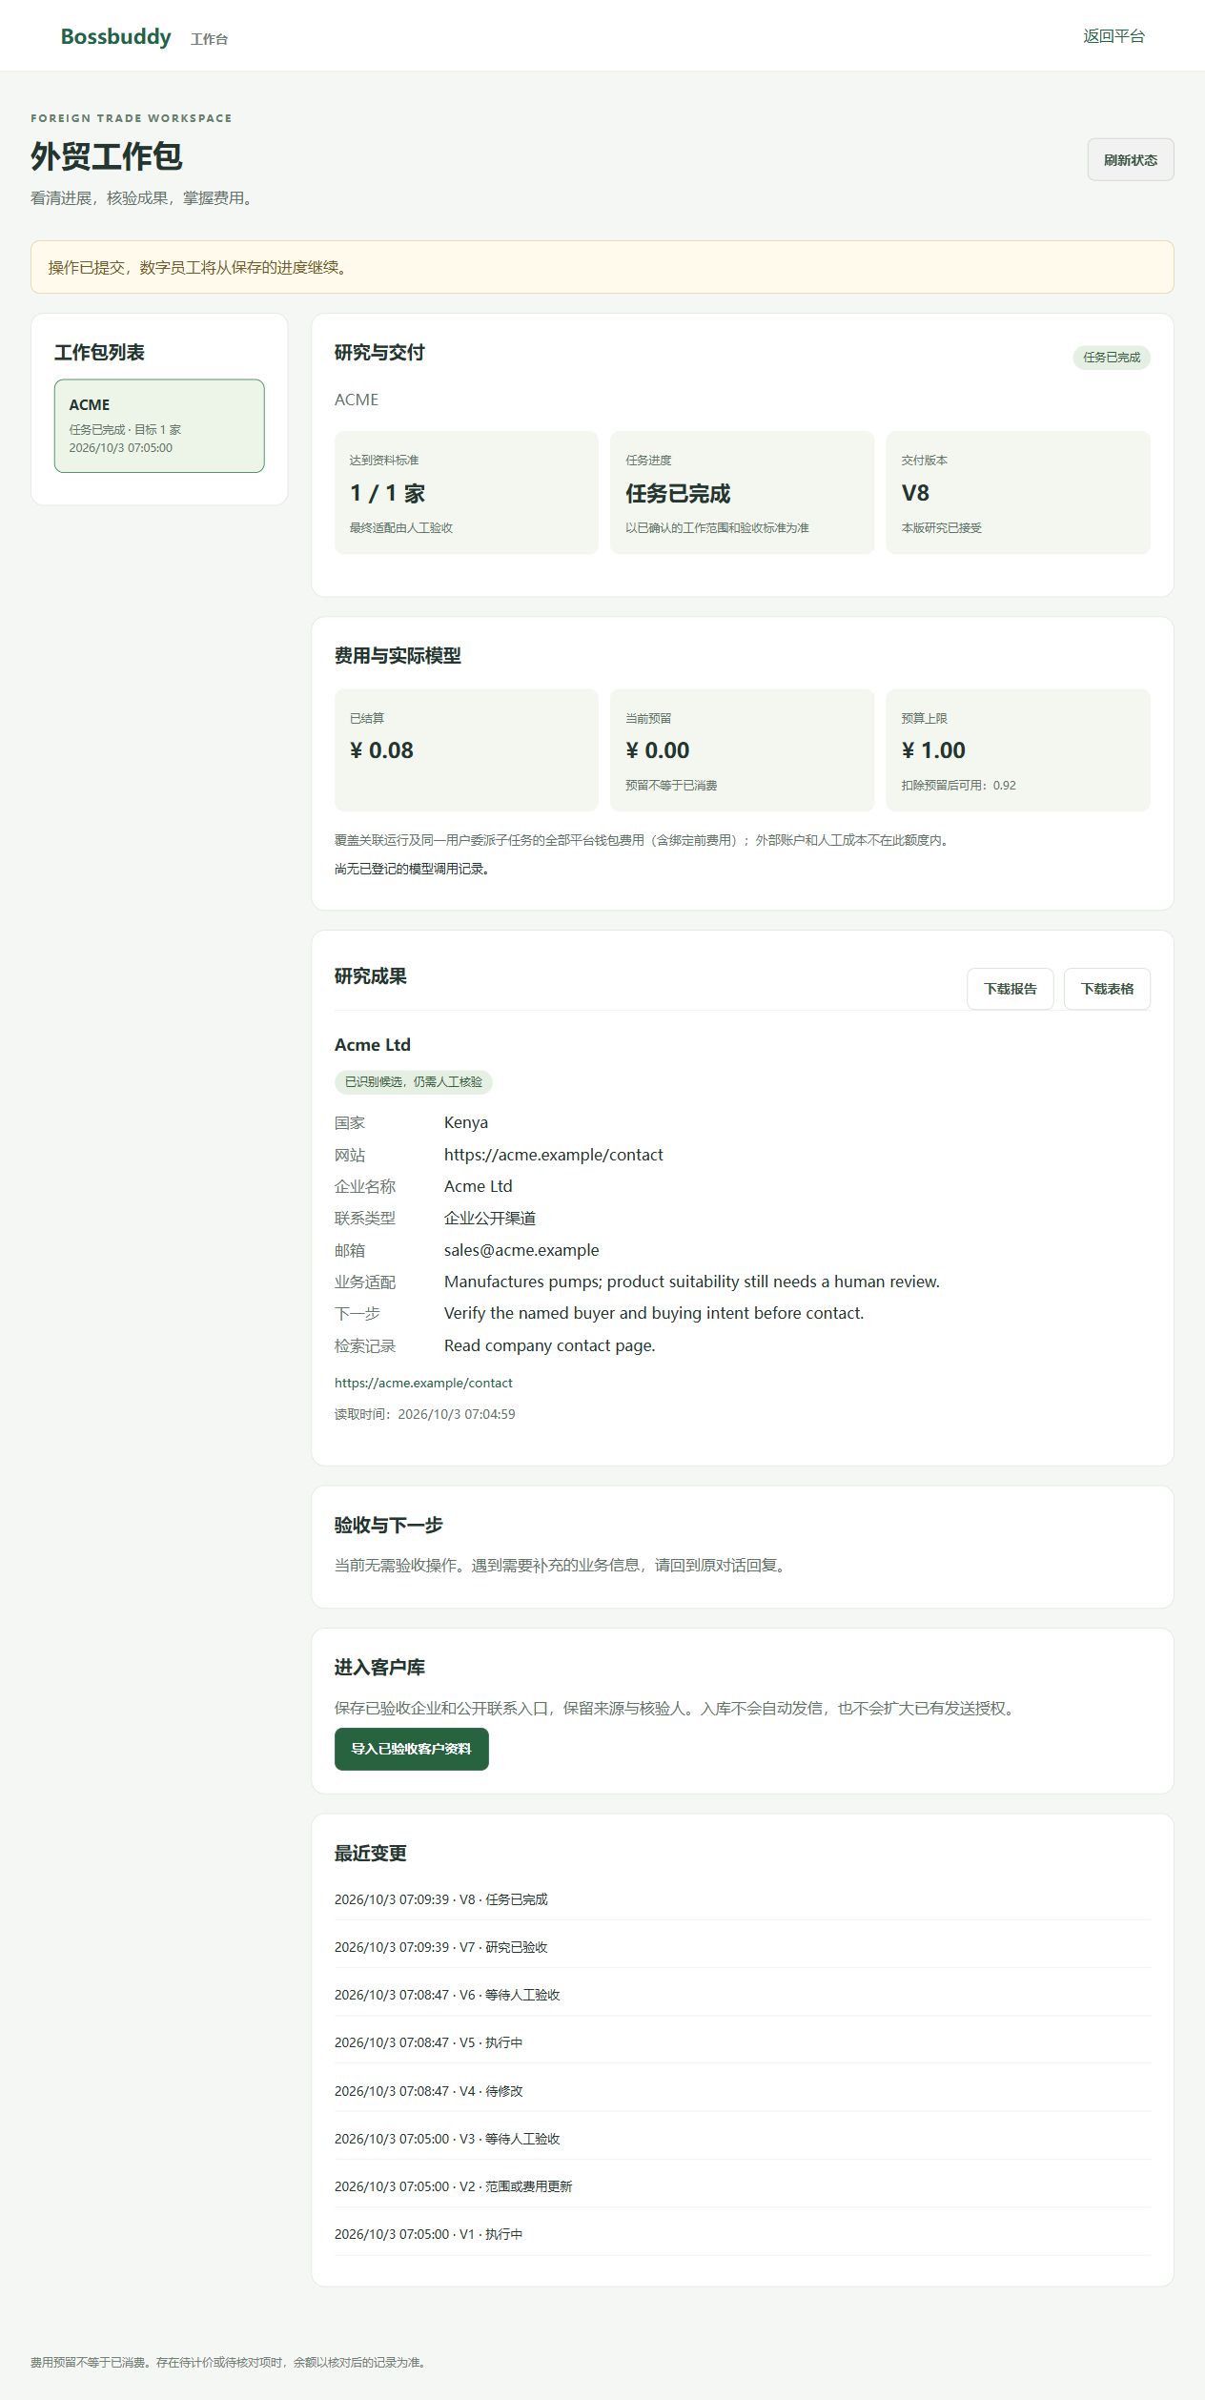1205x2400 pixels.
Task: Import customers with 导入已验收客户资料
Action: coord(412,1749)
